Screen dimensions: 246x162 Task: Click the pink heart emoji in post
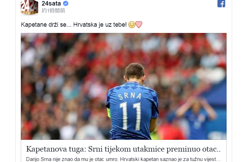pyautogui.click(x=139, y=25)
